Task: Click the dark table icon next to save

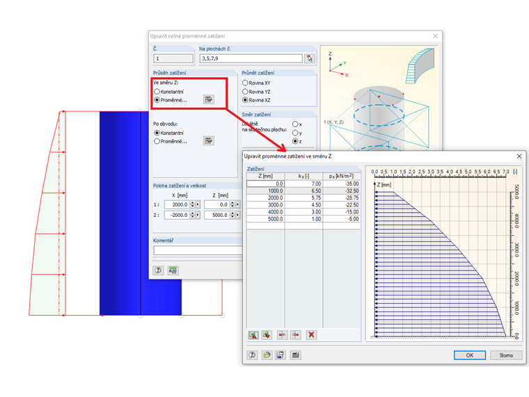Action: pyautogui.click(x=295, y=355)
